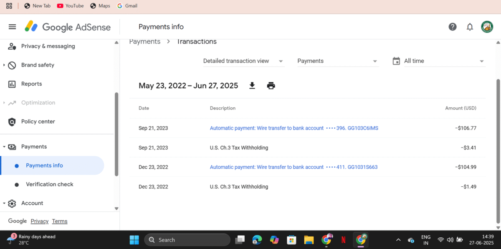Click ENG IN language indicator
This screenshot has width=501, height=249.
426,240
